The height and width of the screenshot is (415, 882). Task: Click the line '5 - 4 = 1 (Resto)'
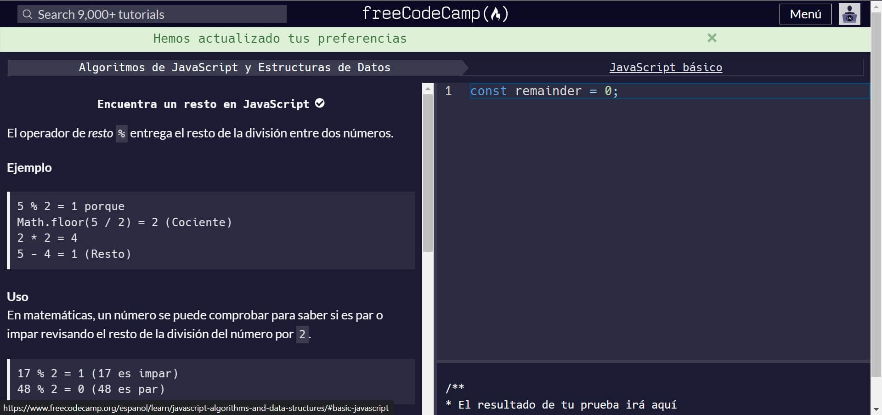tap(74, 254)
